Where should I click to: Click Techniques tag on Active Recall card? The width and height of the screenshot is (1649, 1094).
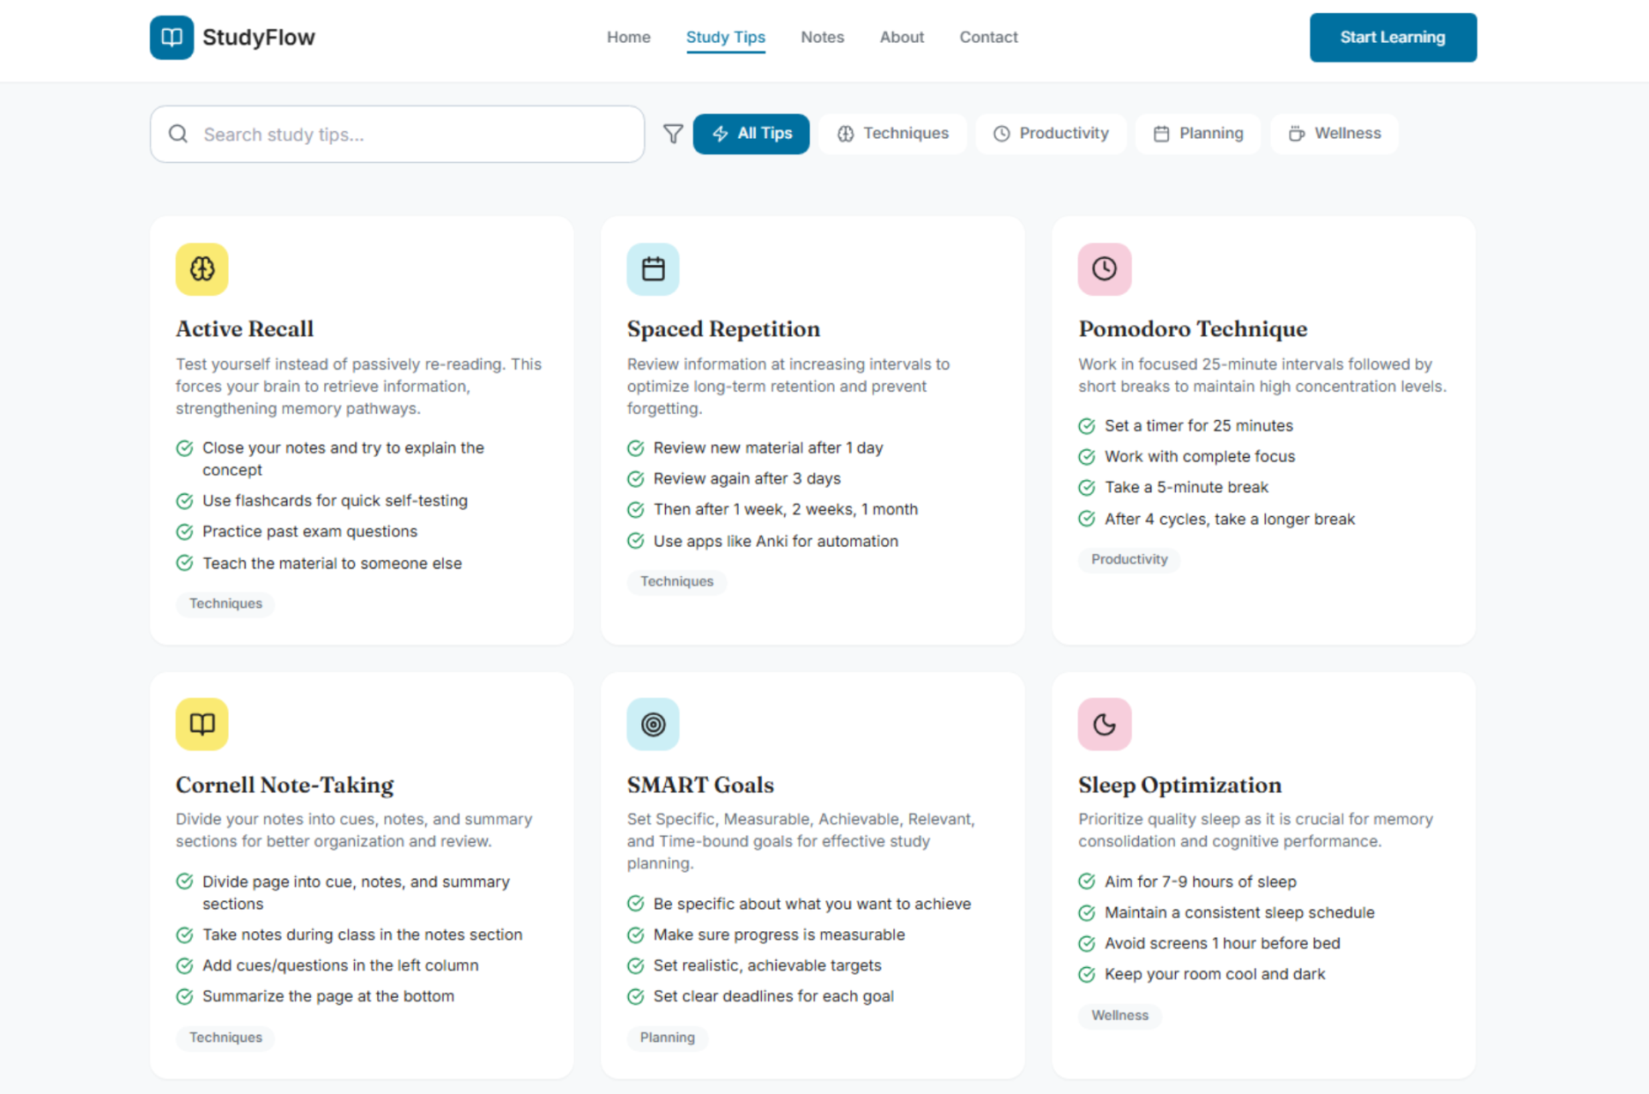(225, 604)
